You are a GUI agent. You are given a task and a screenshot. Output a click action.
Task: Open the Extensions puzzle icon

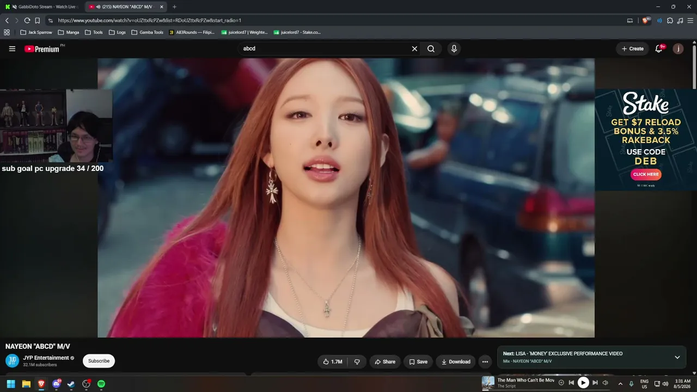pos(670,20)
